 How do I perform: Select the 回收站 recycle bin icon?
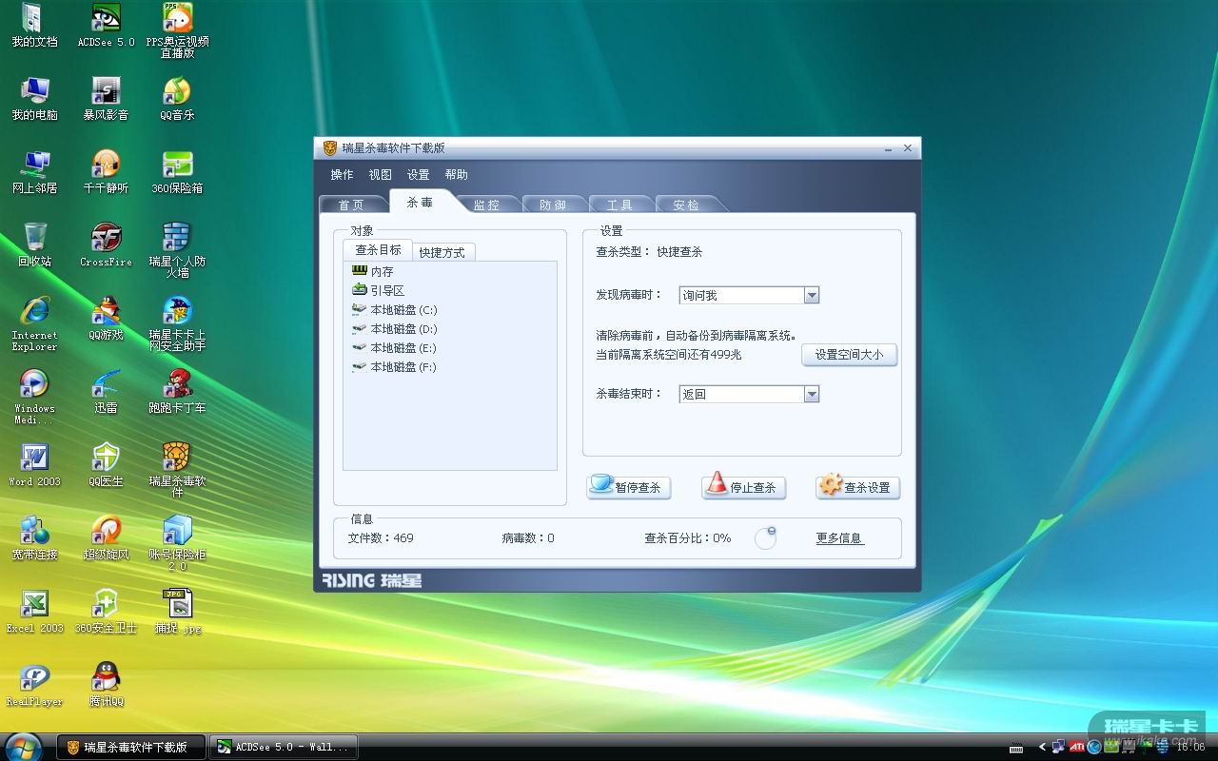(34, 245)
